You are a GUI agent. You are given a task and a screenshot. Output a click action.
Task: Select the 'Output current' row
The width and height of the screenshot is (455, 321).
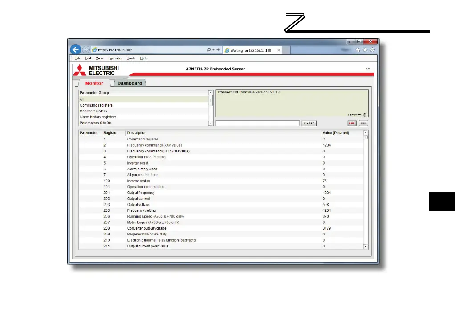click(x=221, y=198)
